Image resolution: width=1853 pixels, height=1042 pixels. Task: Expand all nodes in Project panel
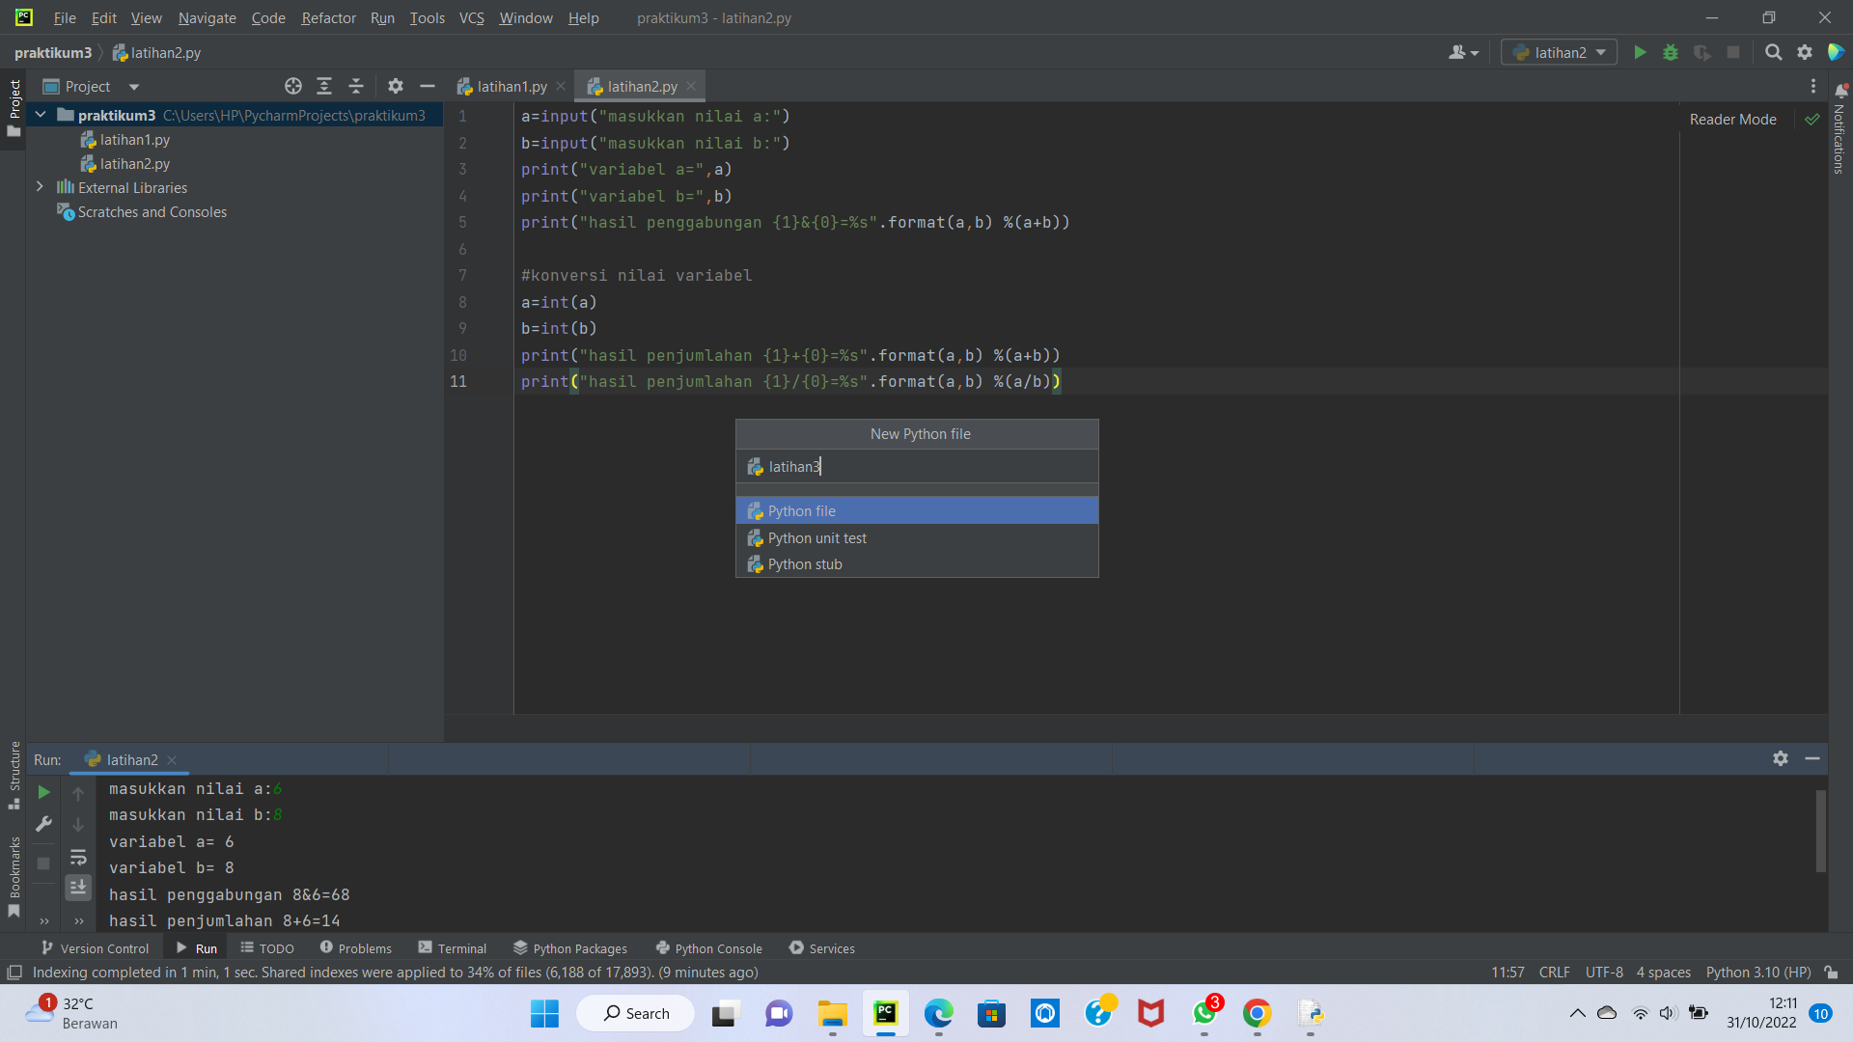click(x=324, y=86)
